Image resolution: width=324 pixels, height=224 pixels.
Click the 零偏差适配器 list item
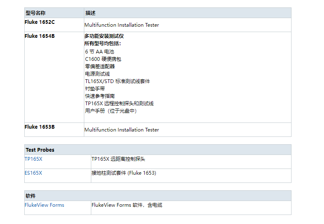tap(100, 67)
